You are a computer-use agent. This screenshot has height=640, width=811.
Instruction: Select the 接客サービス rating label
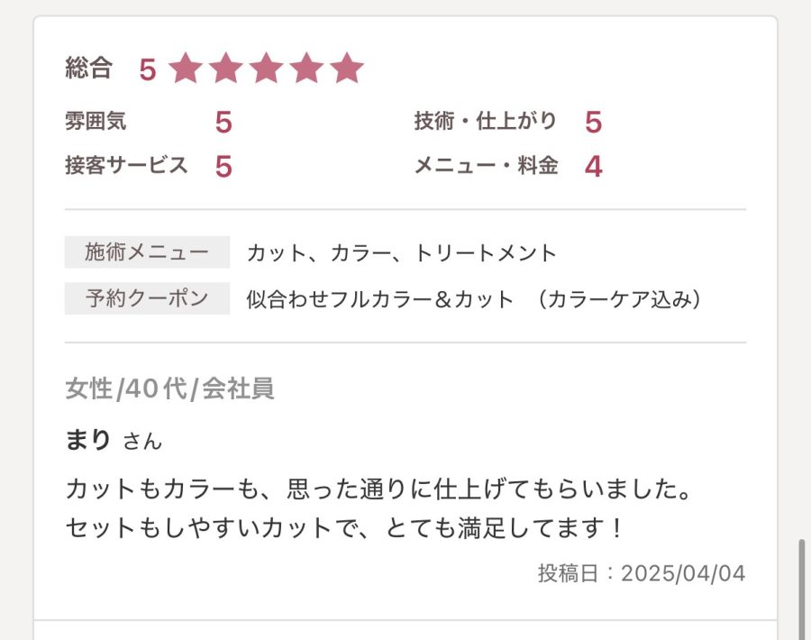(x=126, y=166)
